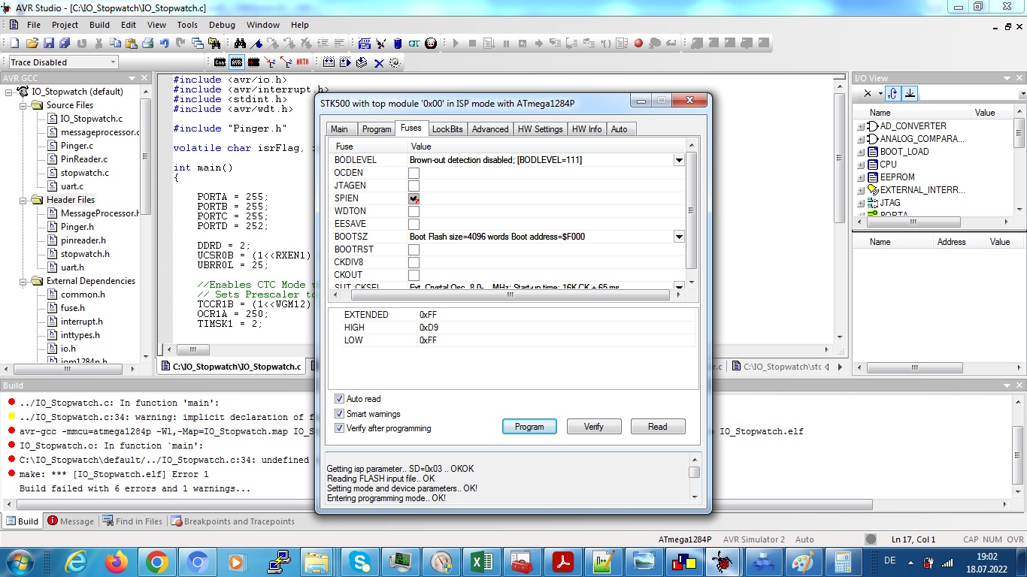This screenshot has width=1027, height=577.
Task: Select Pinger.h in Header Files
Action: [x=77, y=227]
